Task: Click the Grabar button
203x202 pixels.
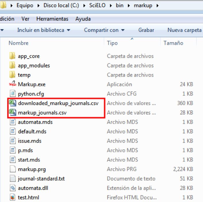Action: (146, 30)
